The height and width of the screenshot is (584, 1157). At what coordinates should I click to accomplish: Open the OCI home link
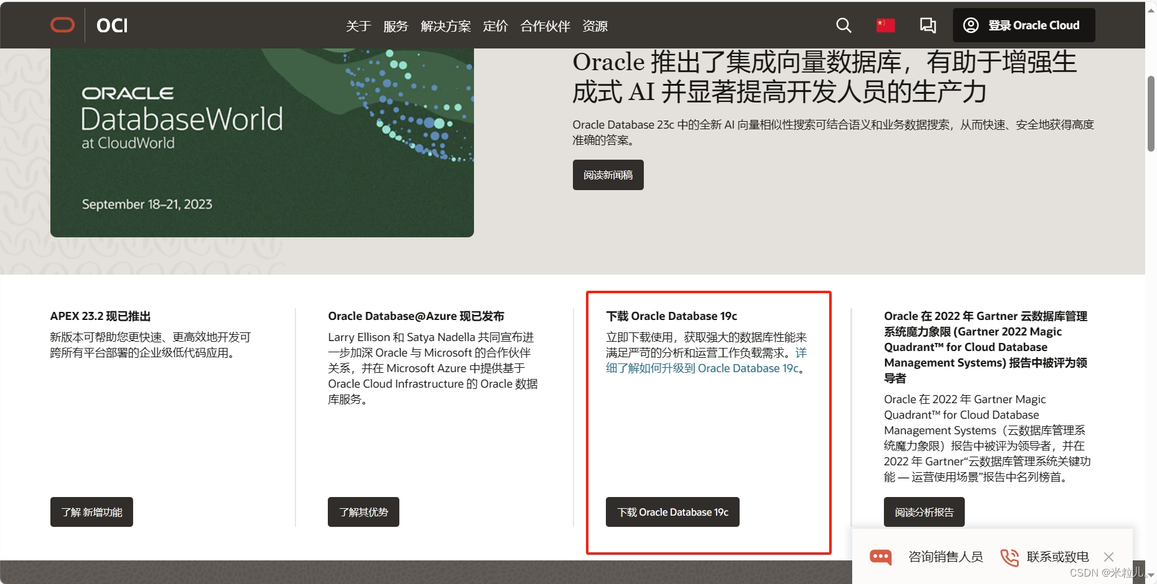112,25
